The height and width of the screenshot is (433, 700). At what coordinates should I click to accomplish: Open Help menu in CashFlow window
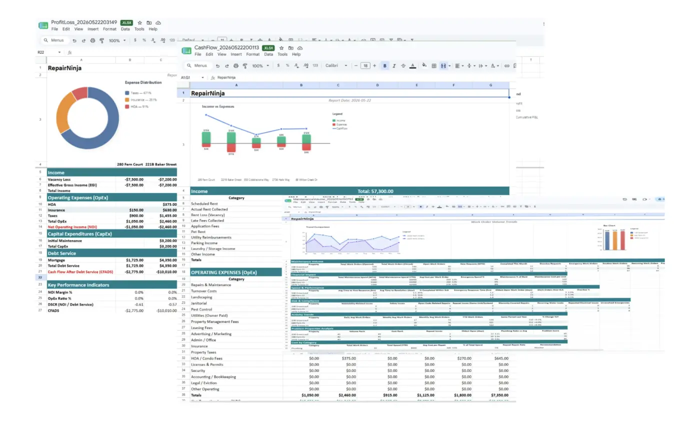pos(296,54)
